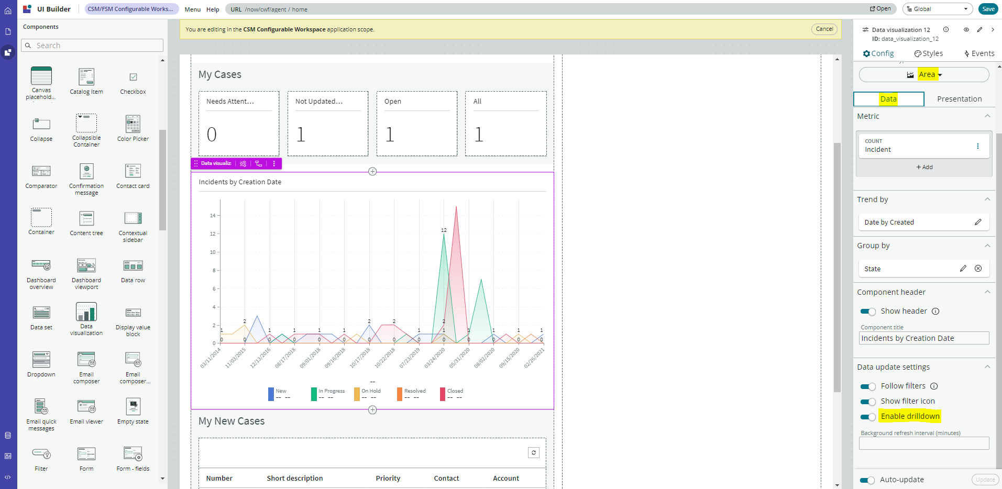Click the refresh icon in My New Cases
The height and width of the screenshot is (489, 1002).
tap(533, 453)
